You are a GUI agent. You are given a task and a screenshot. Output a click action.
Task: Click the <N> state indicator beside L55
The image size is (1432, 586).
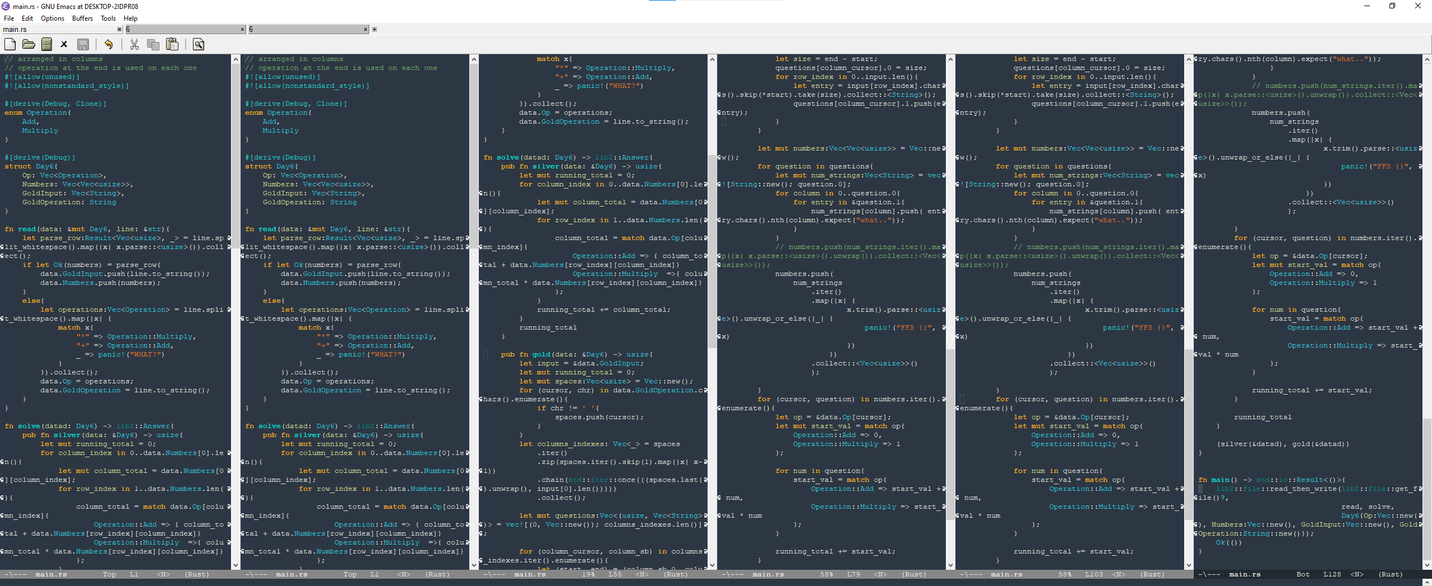pos(642,574)
